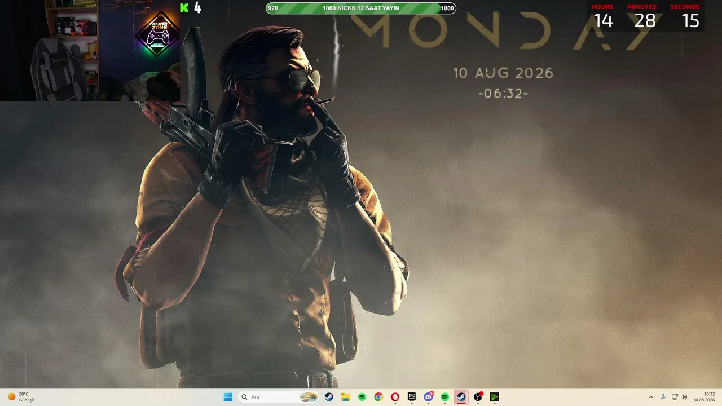Open the volume speaker tray icon
The image size is (722, 406).
pos(684,397)
